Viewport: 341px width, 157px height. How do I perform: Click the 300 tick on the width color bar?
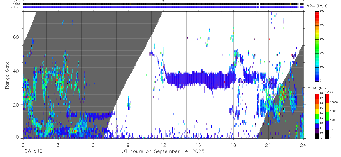[x=322, y=39]
